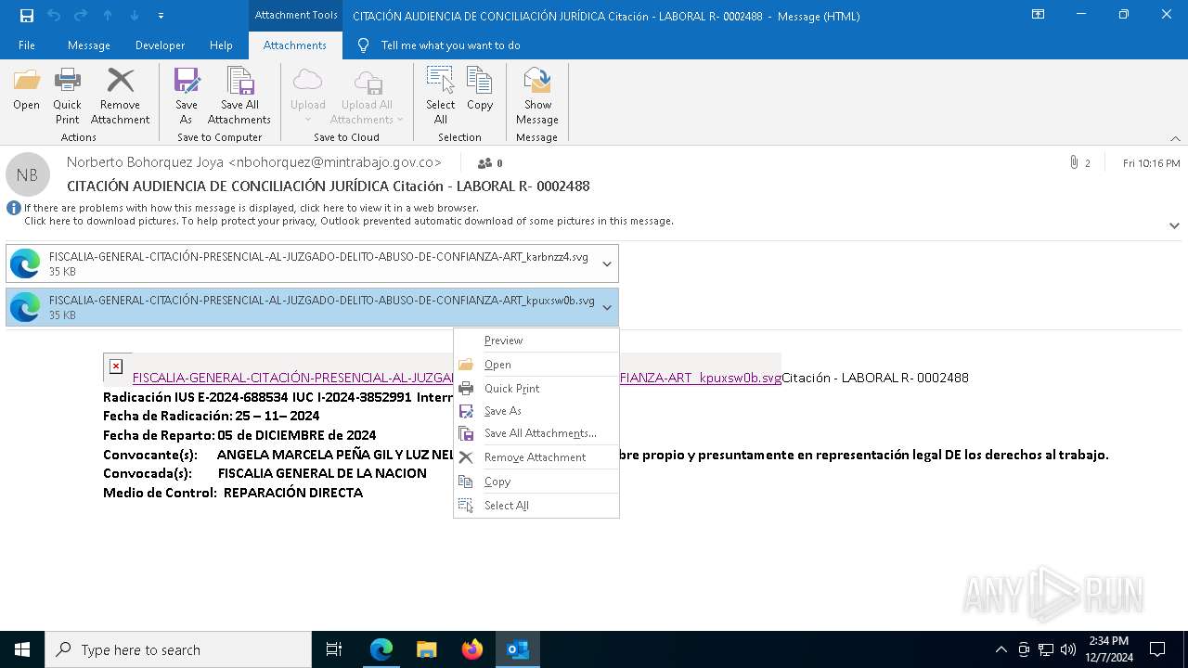Click Copy in the ribbon

tap(480, 90)
